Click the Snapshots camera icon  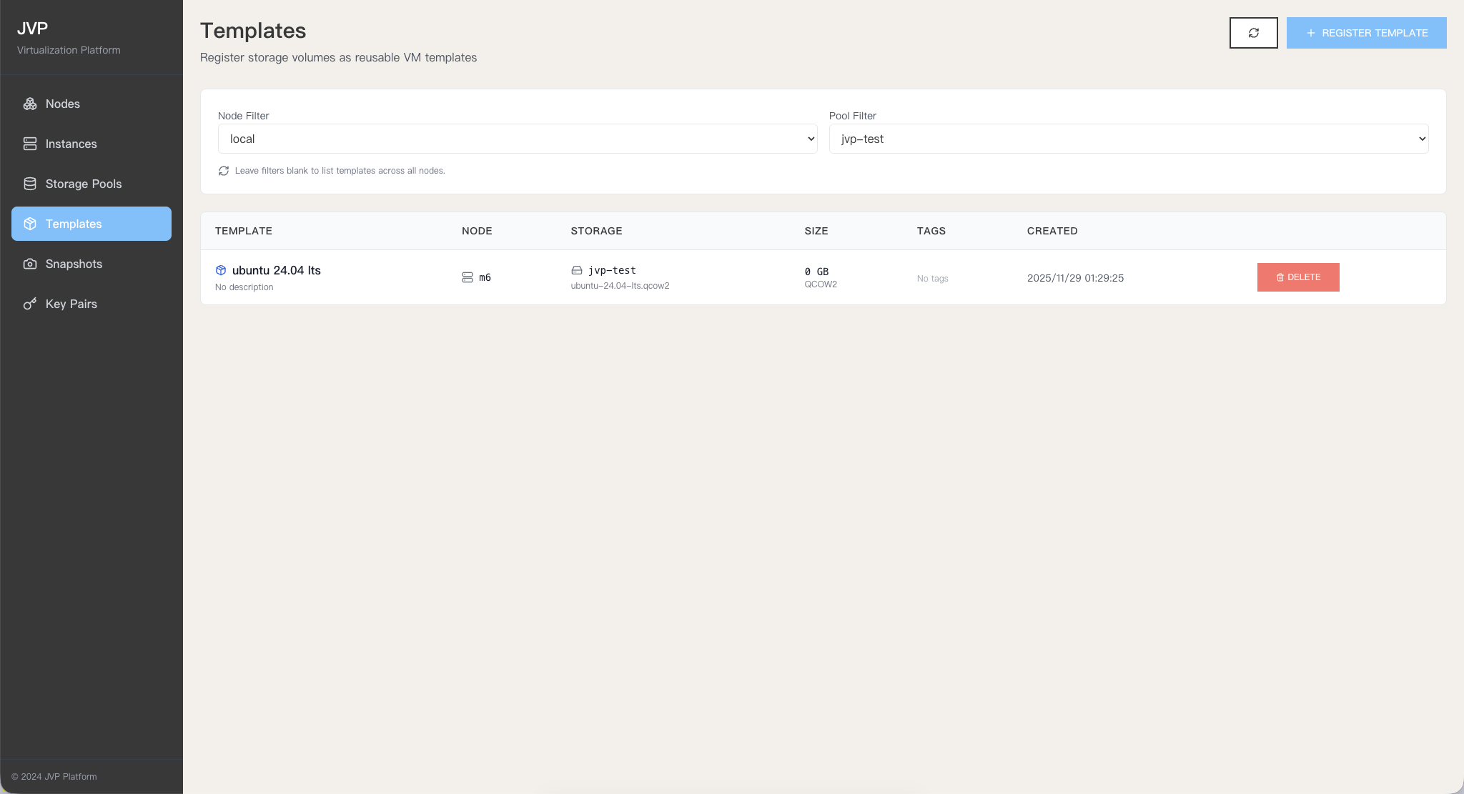click(x=30, y=264)
